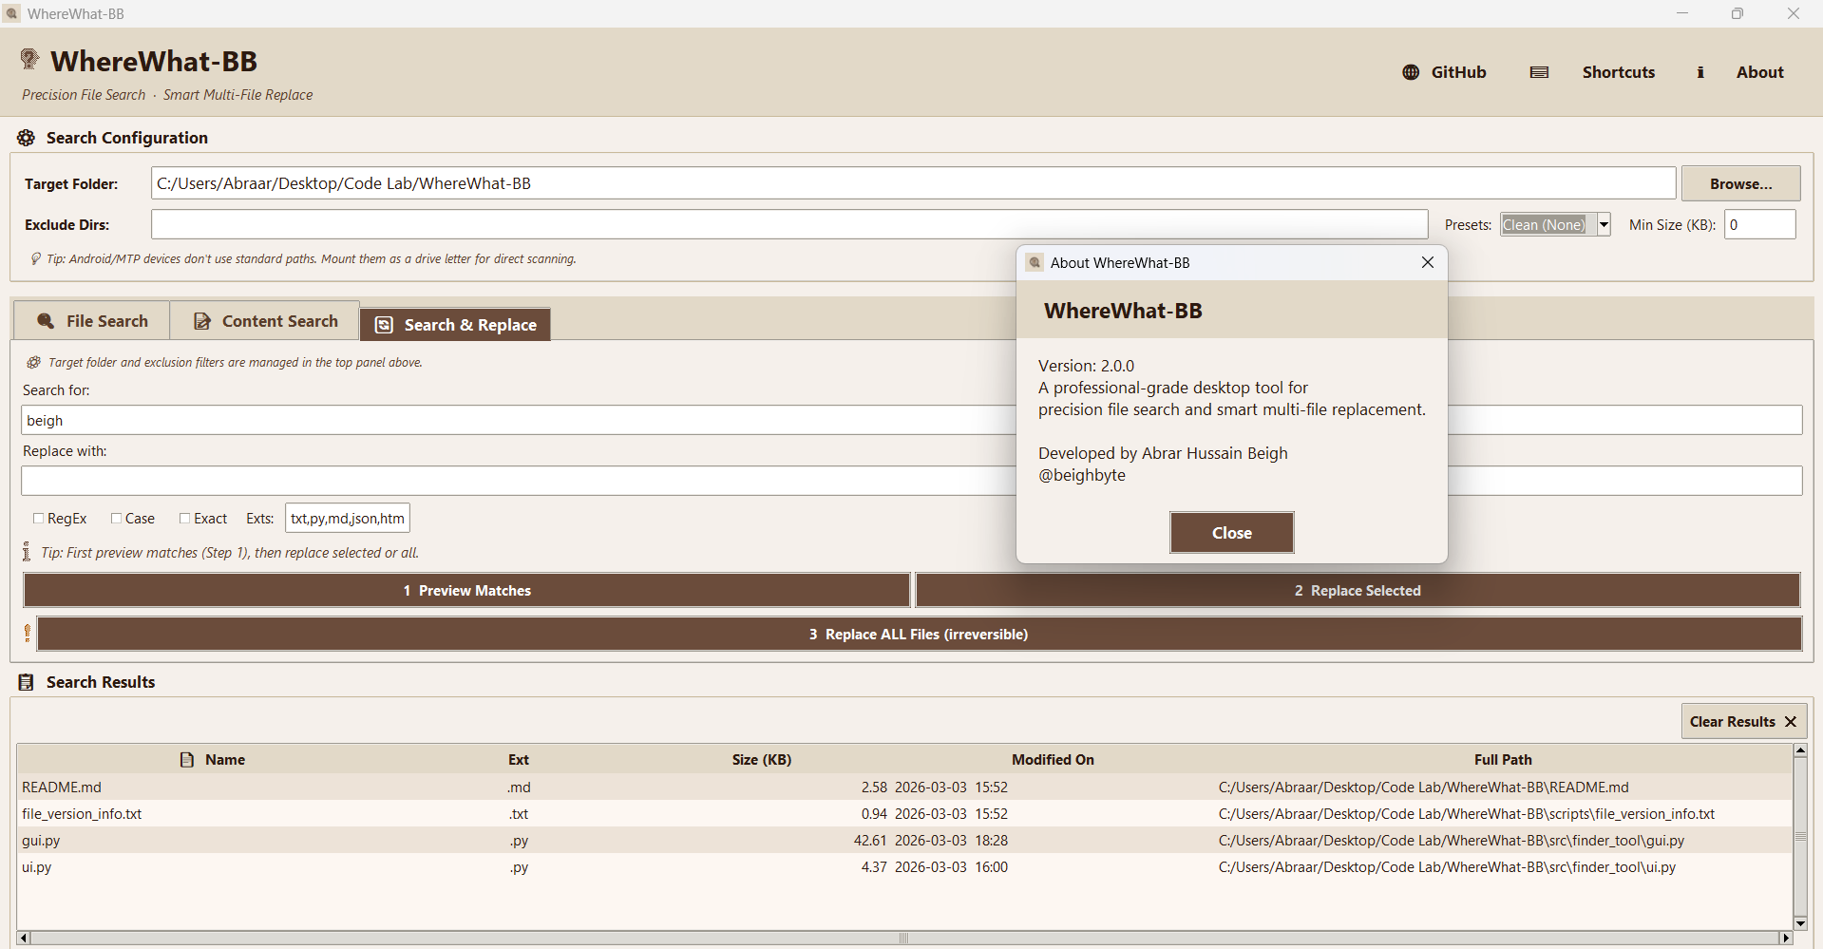This screenshot has height=949, width=1823.
Task: Click the About info icon
Action: (x=1700, y=72)
